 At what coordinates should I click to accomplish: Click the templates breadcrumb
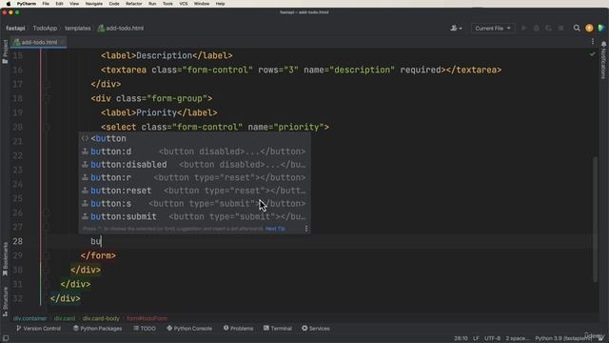tap(78, 28)
